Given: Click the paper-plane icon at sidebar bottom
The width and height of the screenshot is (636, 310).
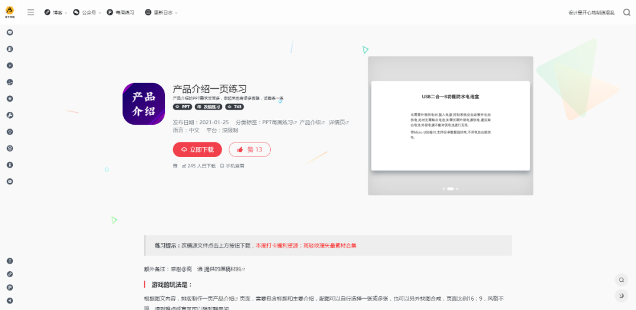Looking at the screenshot, I should (10, 301).
